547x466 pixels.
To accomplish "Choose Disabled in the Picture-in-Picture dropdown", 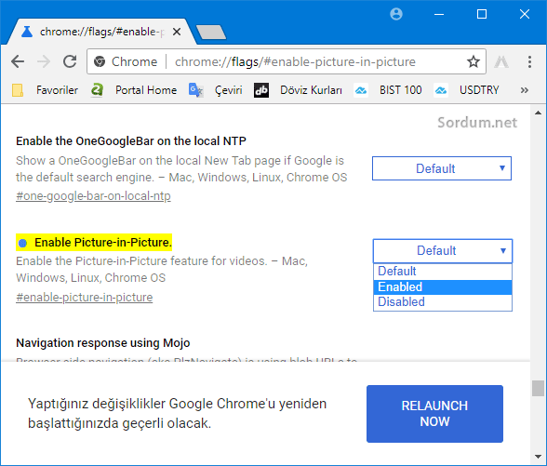I will pyautogui.click(x=443, y=302).
